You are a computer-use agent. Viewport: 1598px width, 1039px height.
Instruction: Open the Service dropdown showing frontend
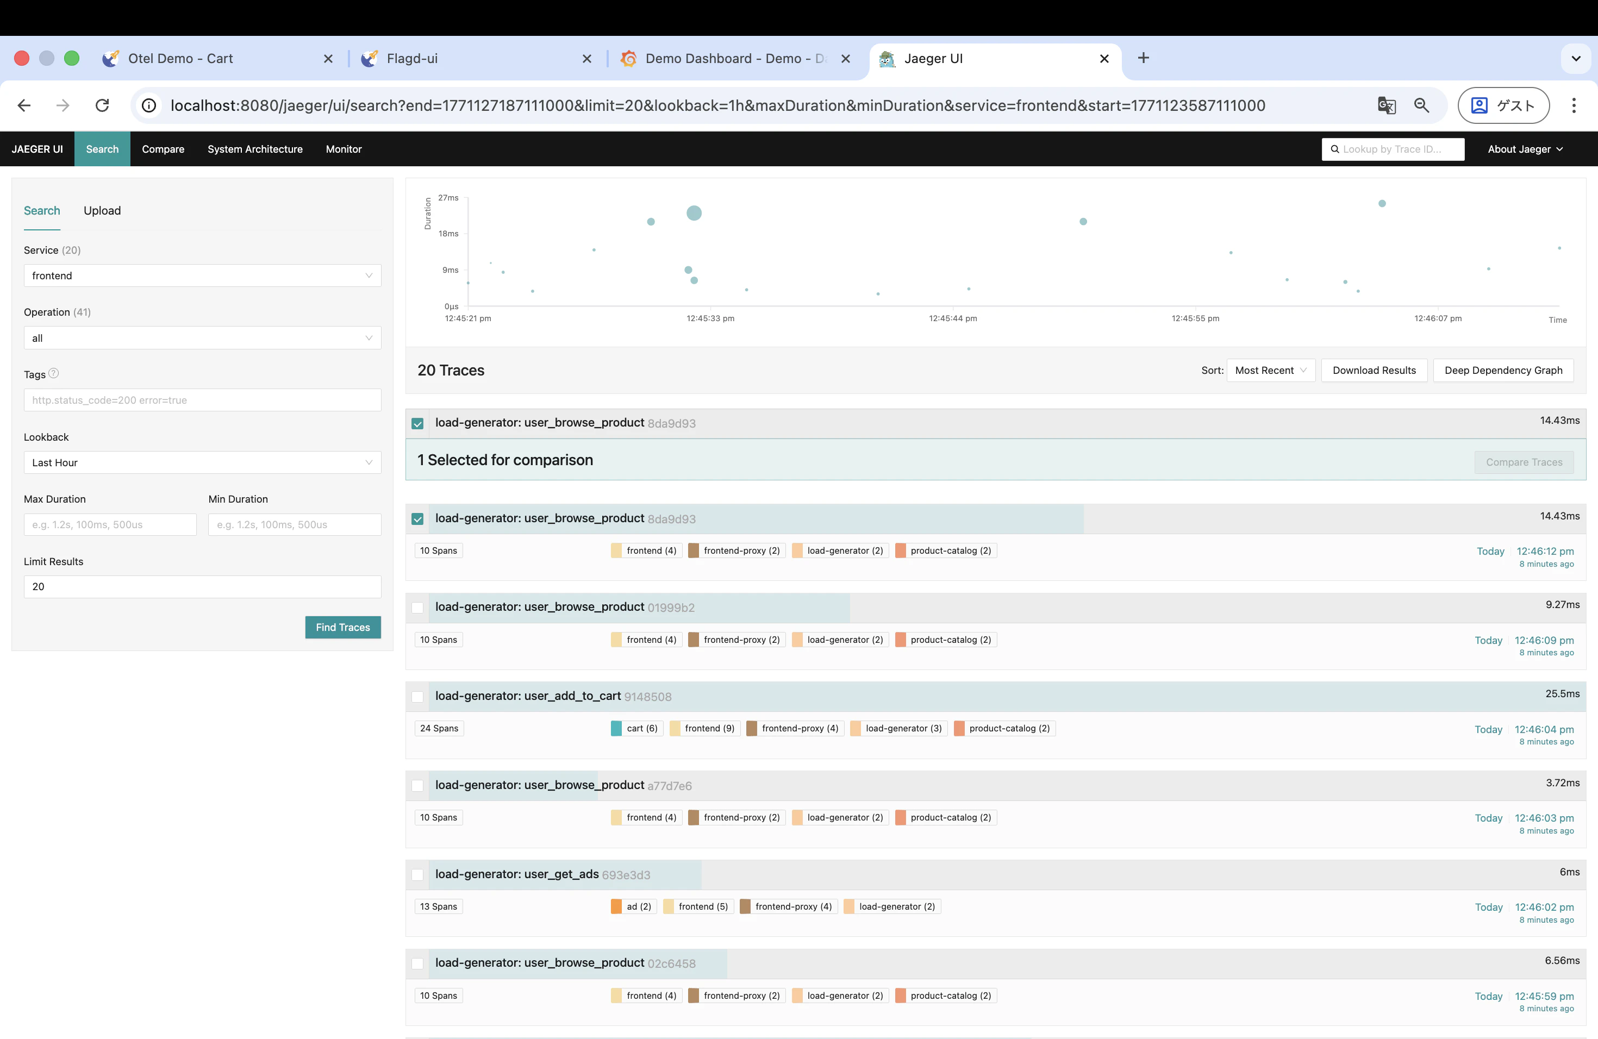click(x=202, y=275)
